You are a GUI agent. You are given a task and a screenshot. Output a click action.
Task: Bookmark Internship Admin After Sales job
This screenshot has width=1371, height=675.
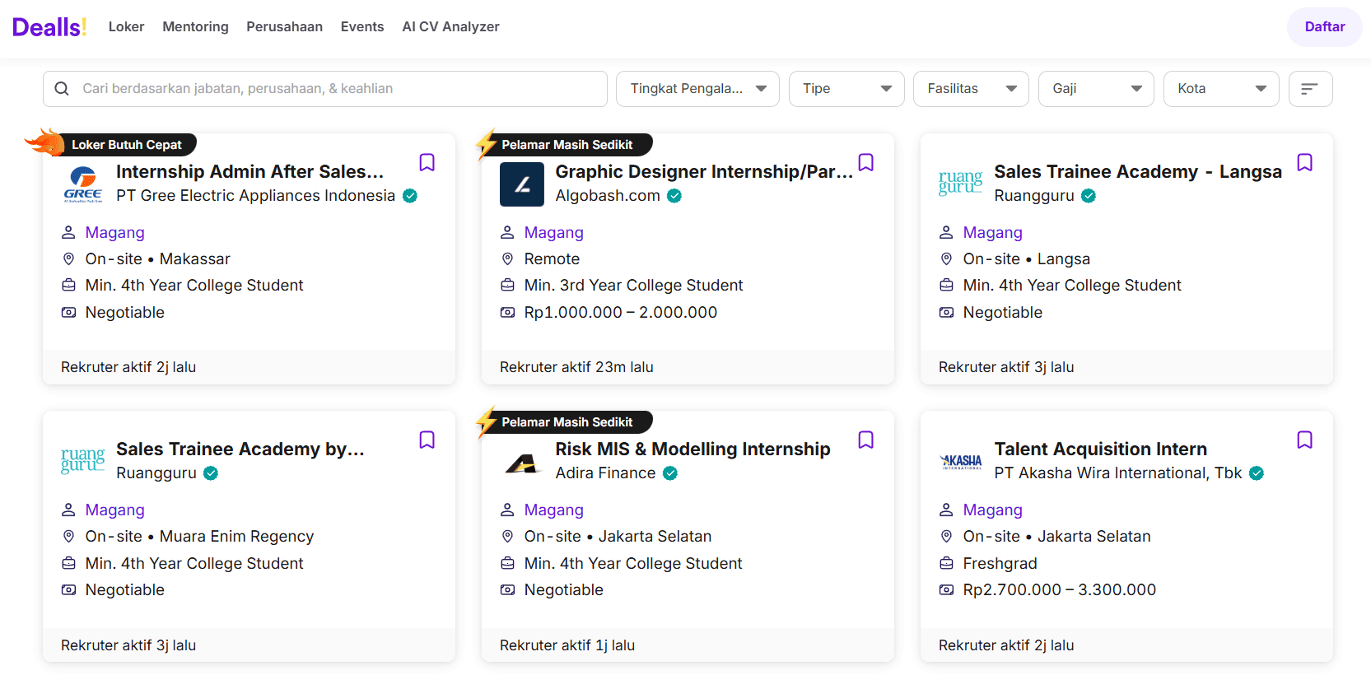tap(427, 162)
